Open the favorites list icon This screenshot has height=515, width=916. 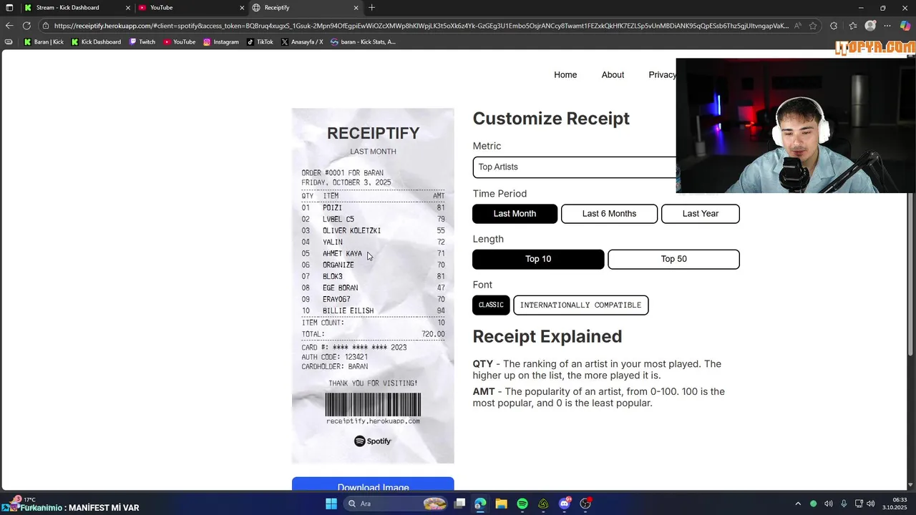click(x=852, y=26)
